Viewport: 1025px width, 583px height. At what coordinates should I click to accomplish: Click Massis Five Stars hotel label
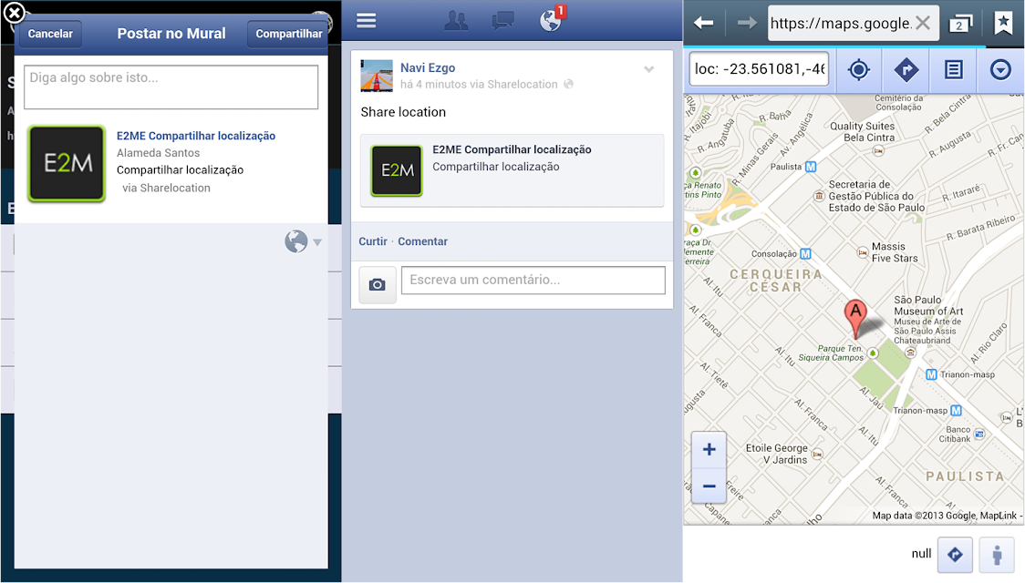coord(895,252)
